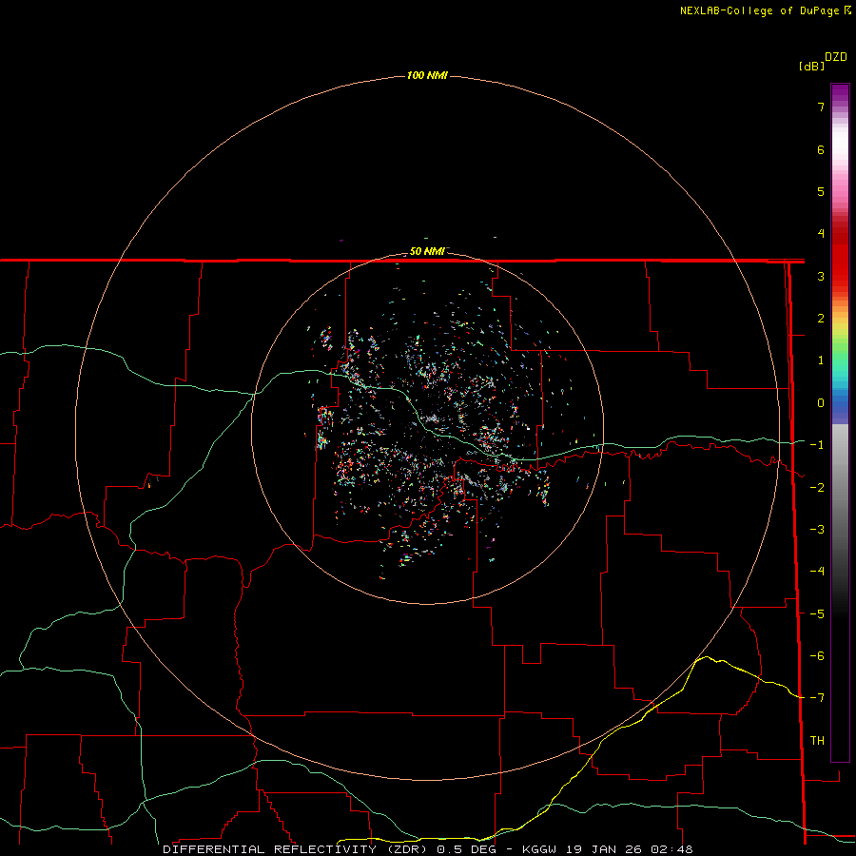Image resolution: width=856 pixels, height=856 pixels.
Task: Click the 100 NMI range ring label
Action: [x=427, y=75]
